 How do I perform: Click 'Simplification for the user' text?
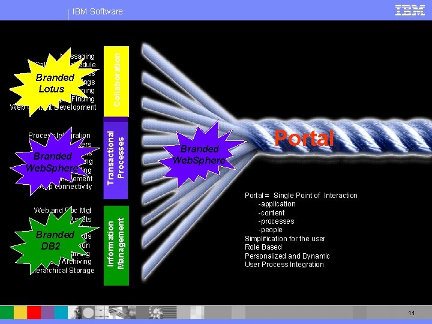point(285,239)
